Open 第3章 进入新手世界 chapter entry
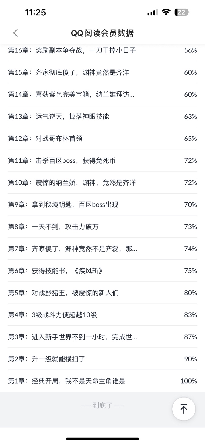The image size is (205, 444). tap(72, 337)
